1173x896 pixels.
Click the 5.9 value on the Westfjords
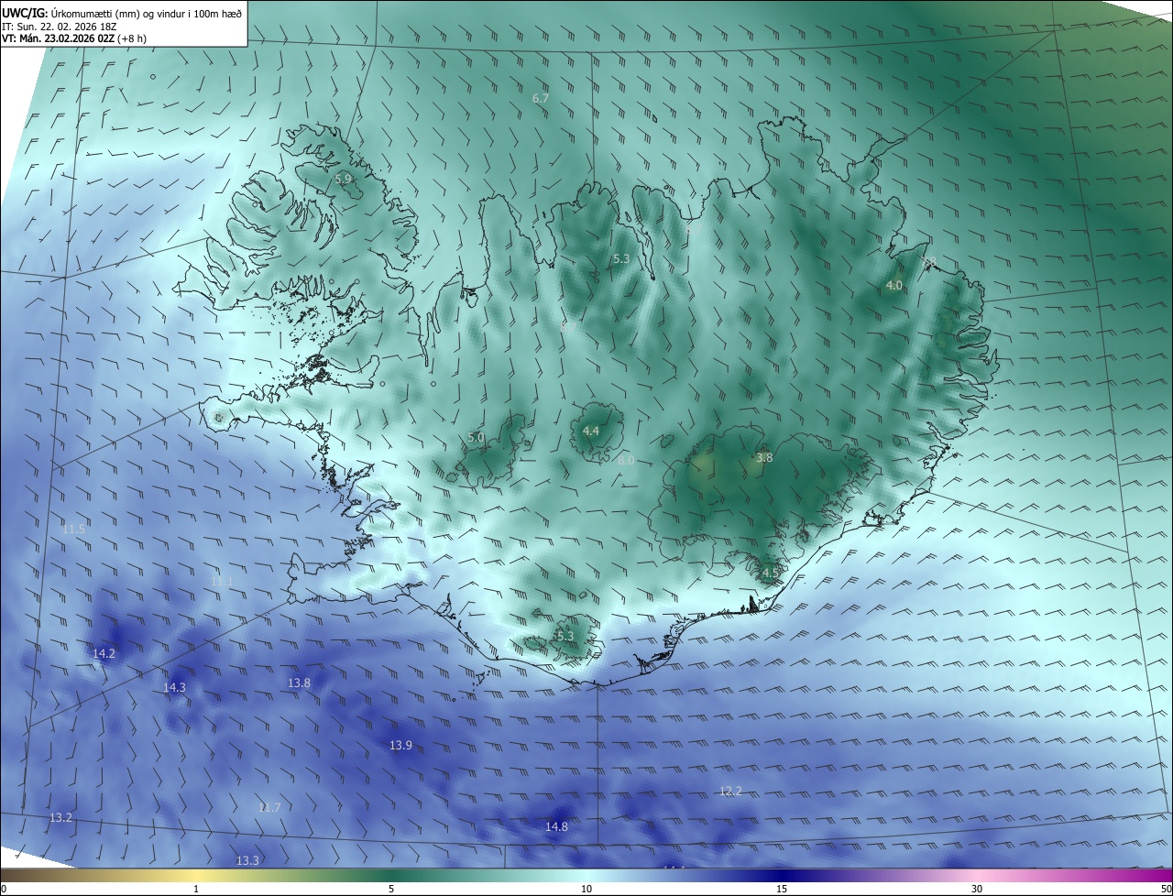pos(343,179)
